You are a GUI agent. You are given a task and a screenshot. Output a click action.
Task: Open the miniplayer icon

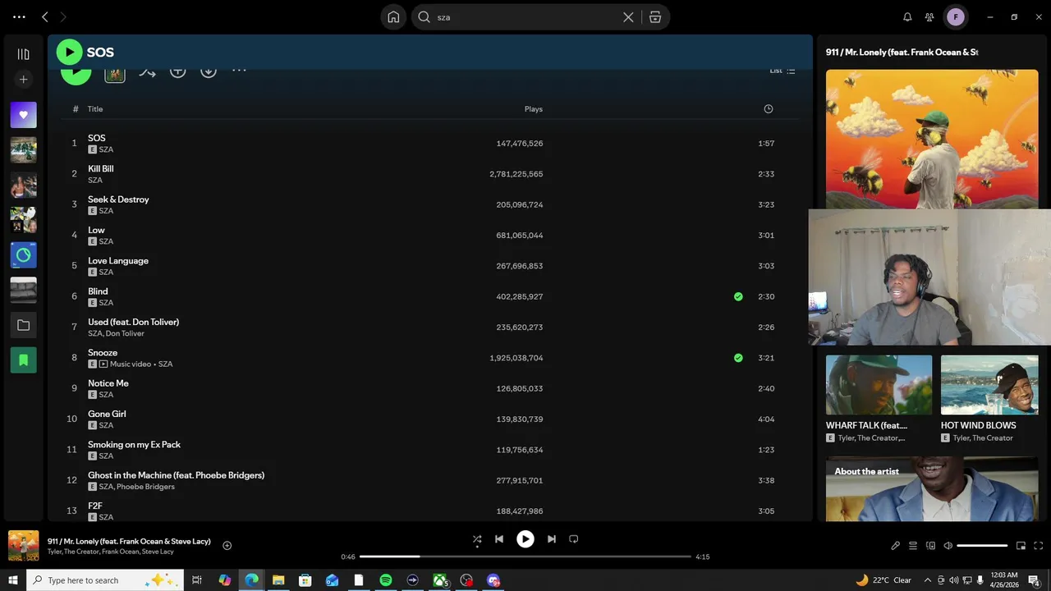pyautogui.click(x=1021, y=546)
